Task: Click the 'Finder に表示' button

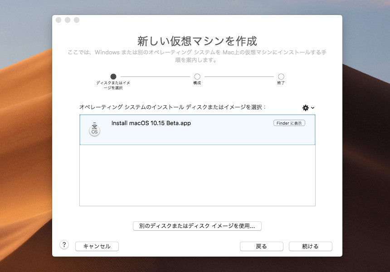Action: 289,123
